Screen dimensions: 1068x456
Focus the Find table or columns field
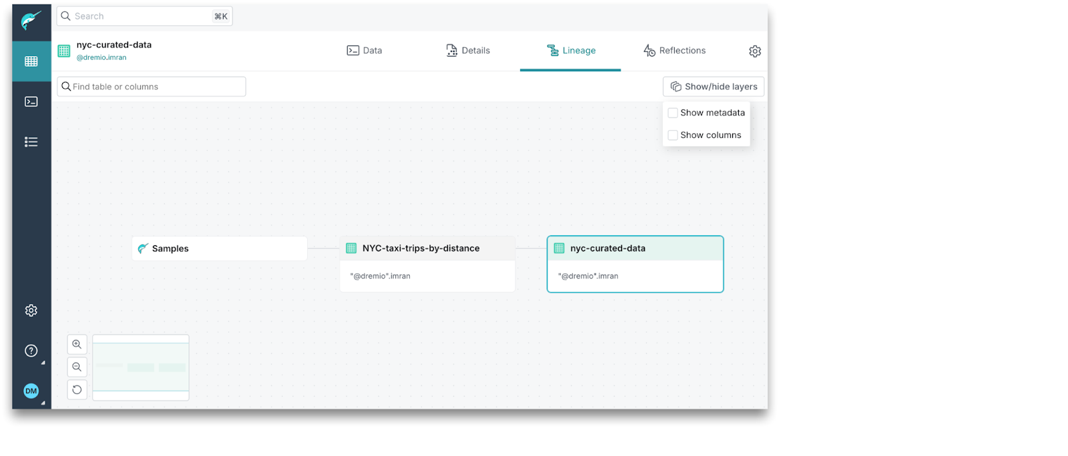click(x=152, y=87)
